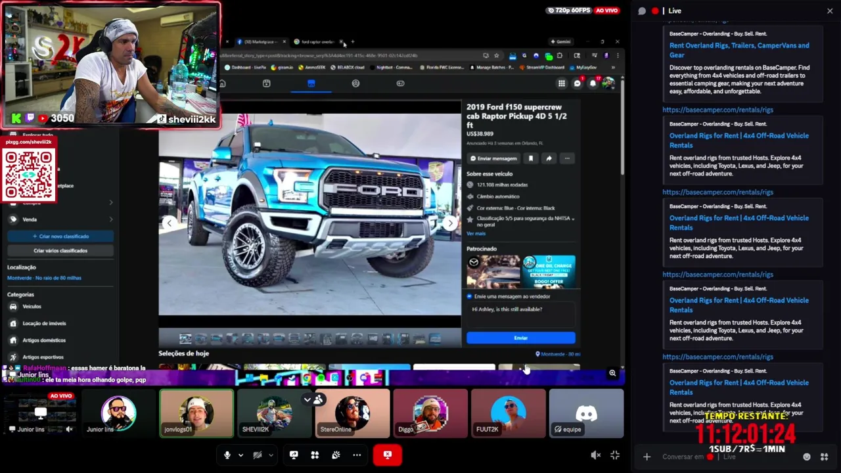Open the activities launcher icon
The image size is (841, 473).
(315, 455)
